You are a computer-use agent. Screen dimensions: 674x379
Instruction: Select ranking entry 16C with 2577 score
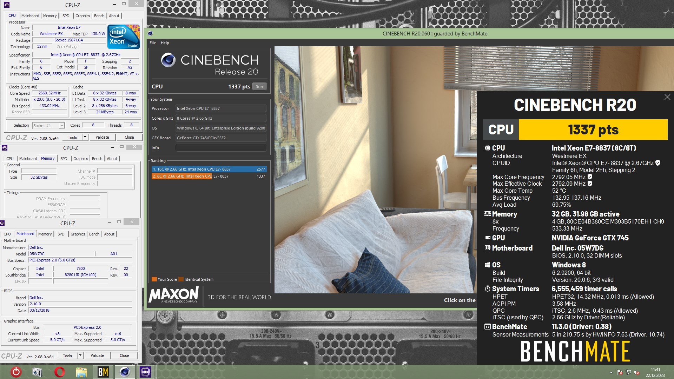(209, 169)
